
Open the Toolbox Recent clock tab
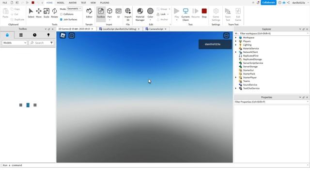34,35
